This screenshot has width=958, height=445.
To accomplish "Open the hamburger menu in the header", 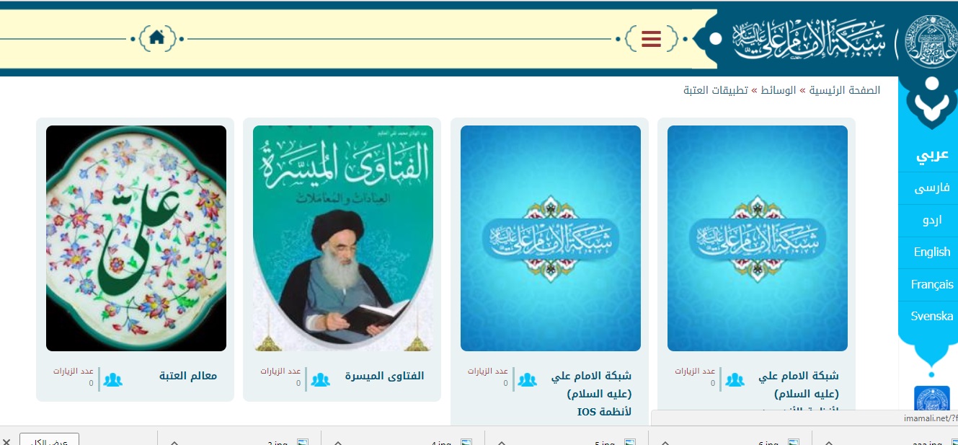I will (x=652, y=38).
